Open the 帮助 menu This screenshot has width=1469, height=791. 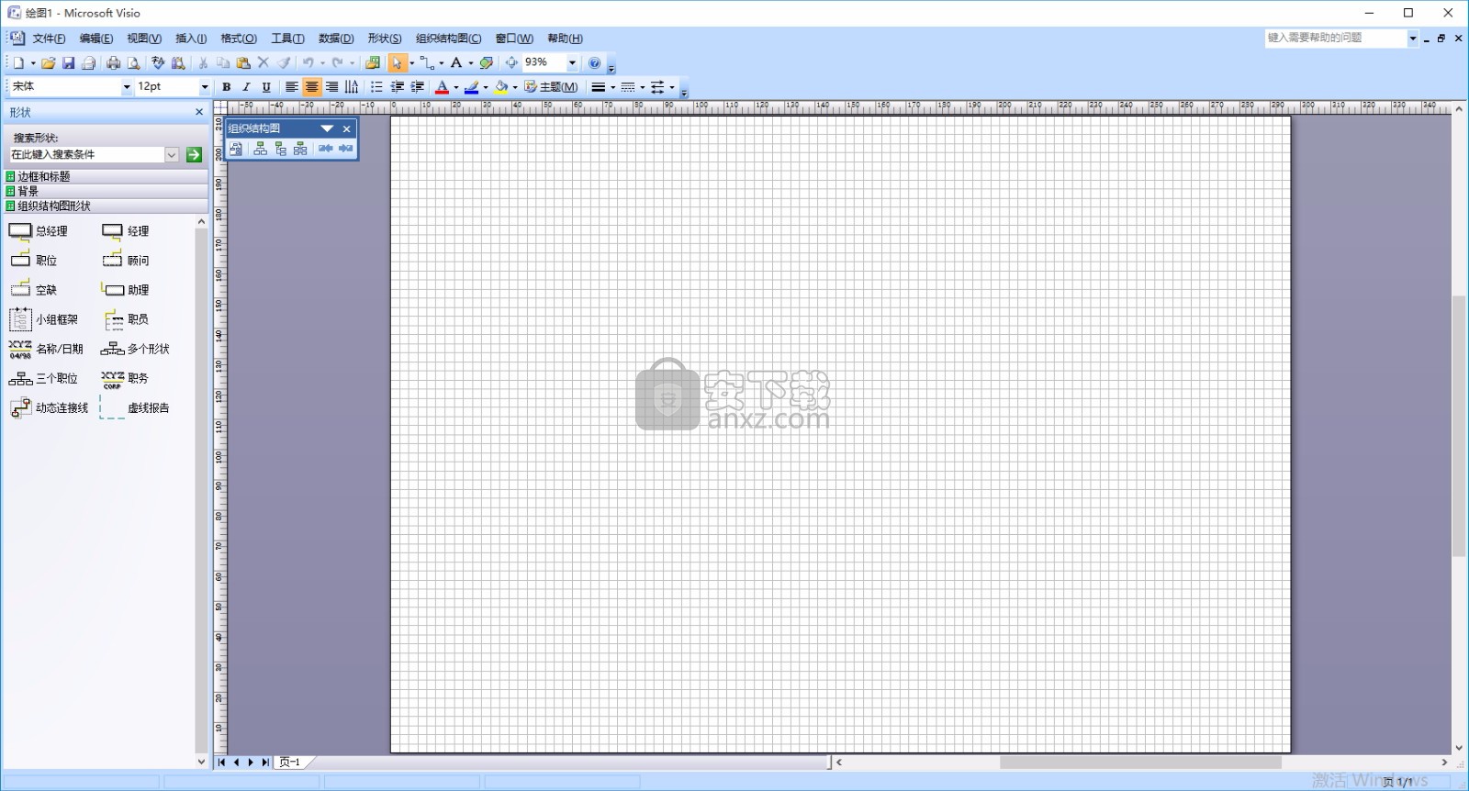click(x=565, y=39)
